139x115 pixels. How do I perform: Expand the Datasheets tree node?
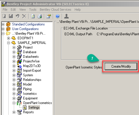14,57
